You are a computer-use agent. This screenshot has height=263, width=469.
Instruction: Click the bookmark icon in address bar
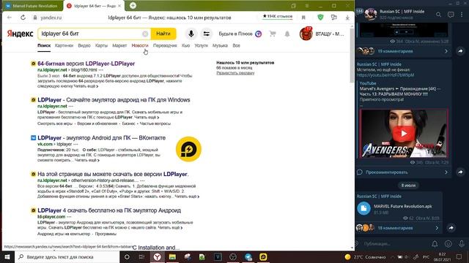tap(303, 18)
